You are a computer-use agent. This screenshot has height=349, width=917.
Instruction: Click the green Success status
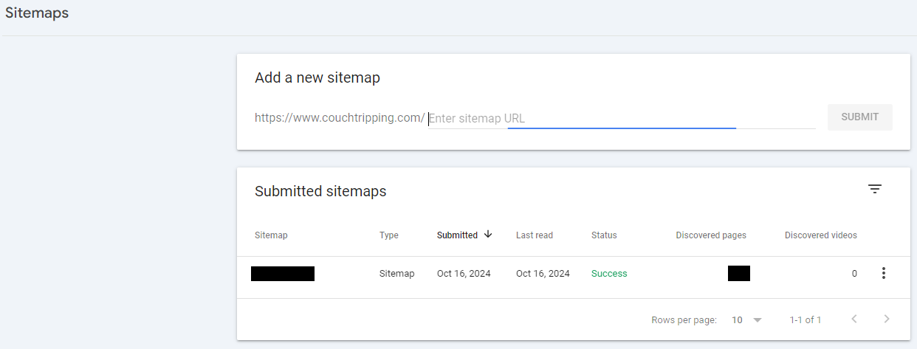click(x=609, y=274)
